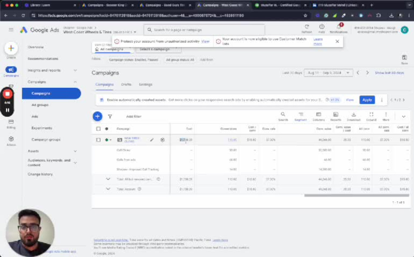
Task: Open the Columns tool
Action: pos(318,116)
